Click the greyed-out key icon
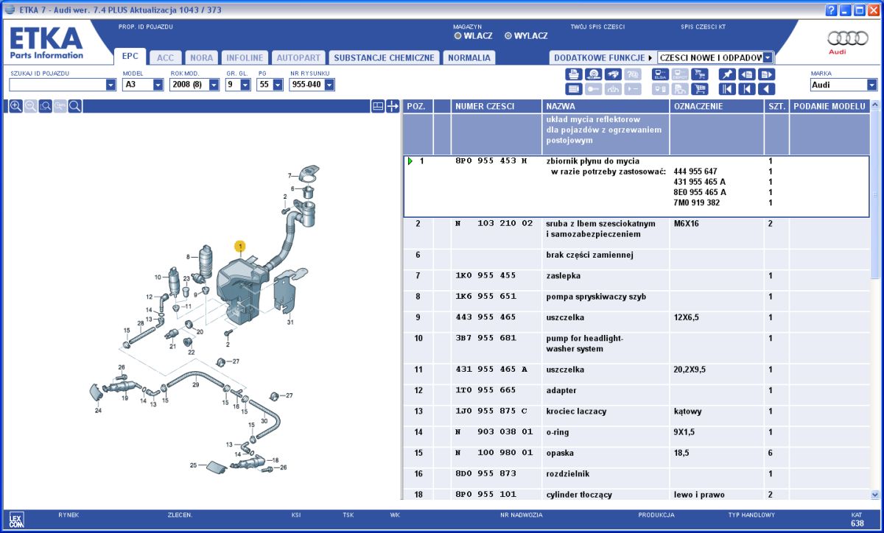Viewport: 884px width, 533px height. 593,89
